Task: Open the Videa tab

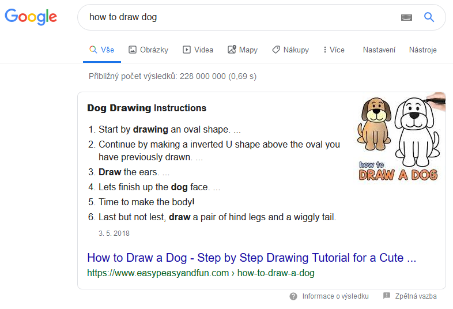Action: coord(198,50)
